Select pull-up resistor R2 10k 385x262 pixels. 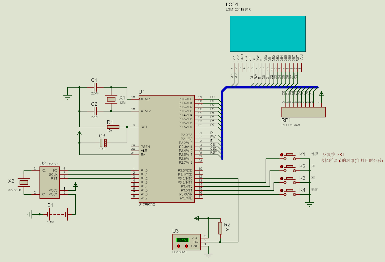coord(220,228)
